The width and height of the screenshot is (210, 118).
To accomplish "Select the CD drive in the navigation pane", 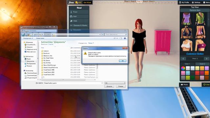I will 31,78.
